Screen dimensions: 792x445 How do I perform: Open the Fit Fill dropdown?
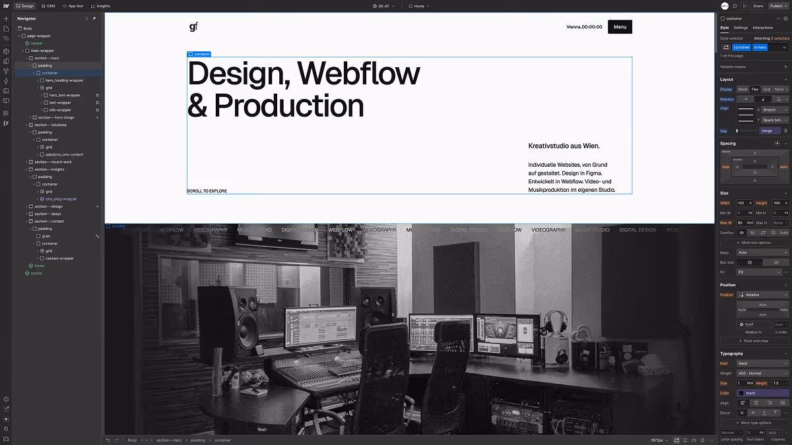tap(760, 272)
